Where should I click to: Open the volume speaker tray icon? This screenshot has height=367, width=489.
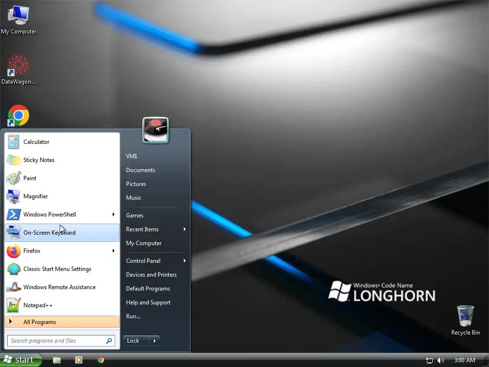click(x=441, y=360)
